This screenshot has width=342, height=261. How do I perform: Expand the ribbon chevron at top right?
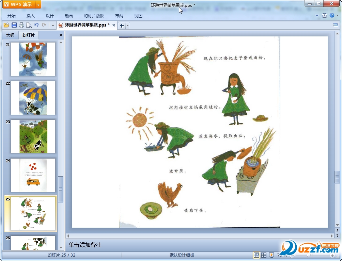click(x=317, y=15)
